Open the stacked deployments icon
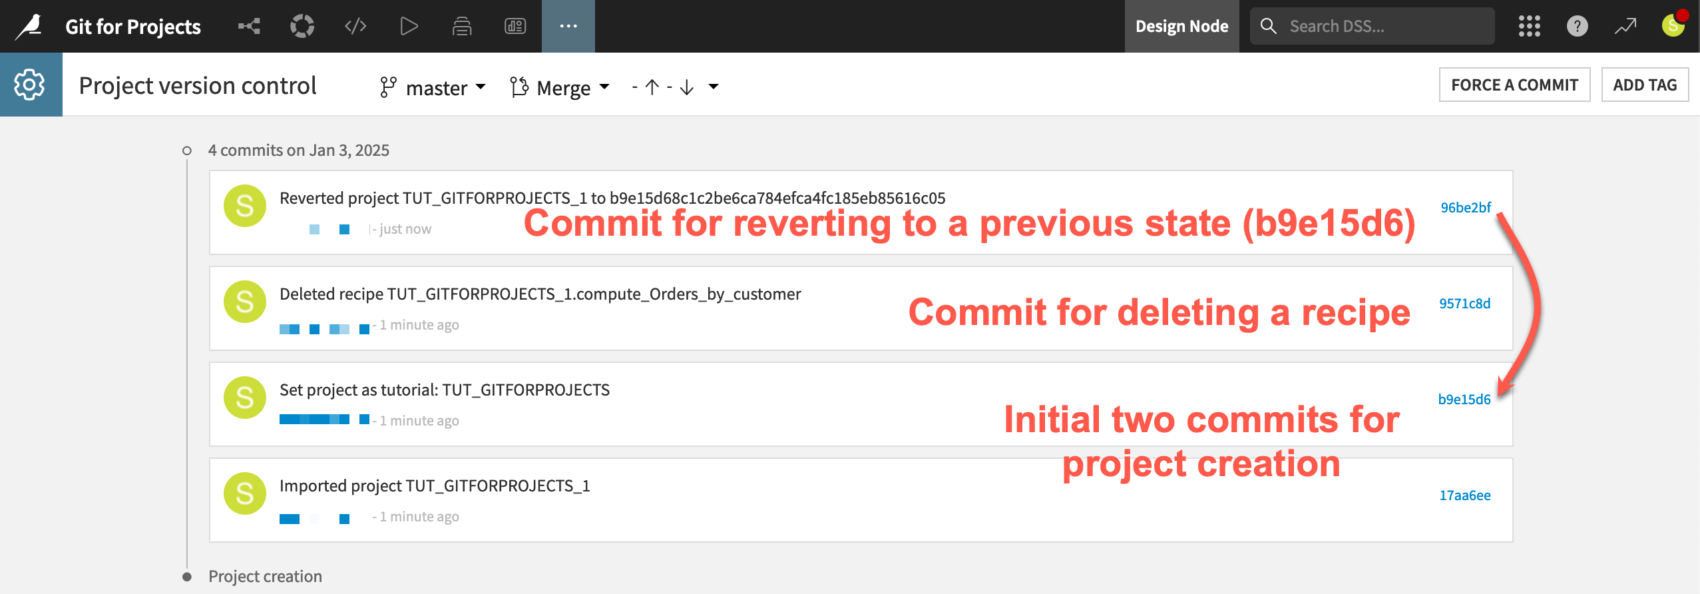The height and width of the screenshot is (594, 1700). click(x=462, y=27)
